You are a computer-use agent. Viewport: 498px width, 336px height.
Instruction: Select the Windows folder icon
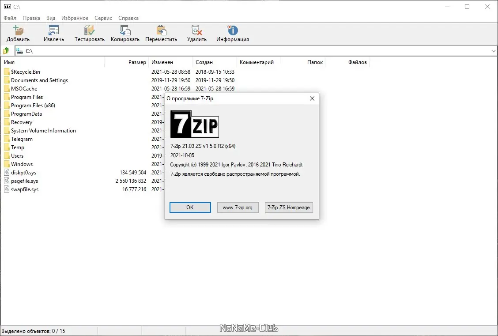point(7,164)
